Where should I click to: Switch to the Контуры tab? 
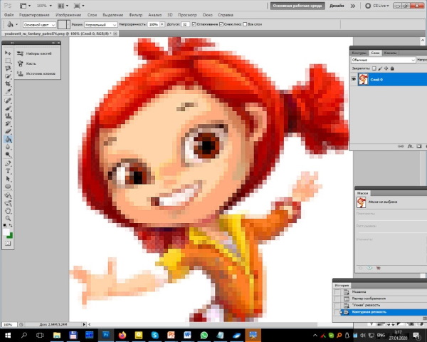[x=359, y=53]
